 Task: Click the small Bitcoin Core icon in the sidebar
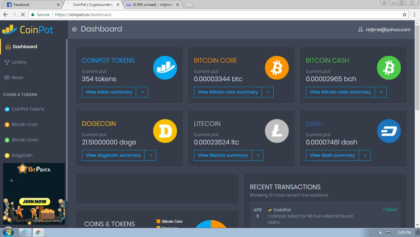pos(7,124)
